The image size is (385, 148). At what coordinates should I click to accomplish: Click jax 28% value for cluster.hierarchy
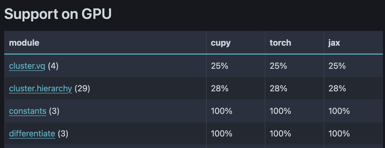[x=337, y=89]
